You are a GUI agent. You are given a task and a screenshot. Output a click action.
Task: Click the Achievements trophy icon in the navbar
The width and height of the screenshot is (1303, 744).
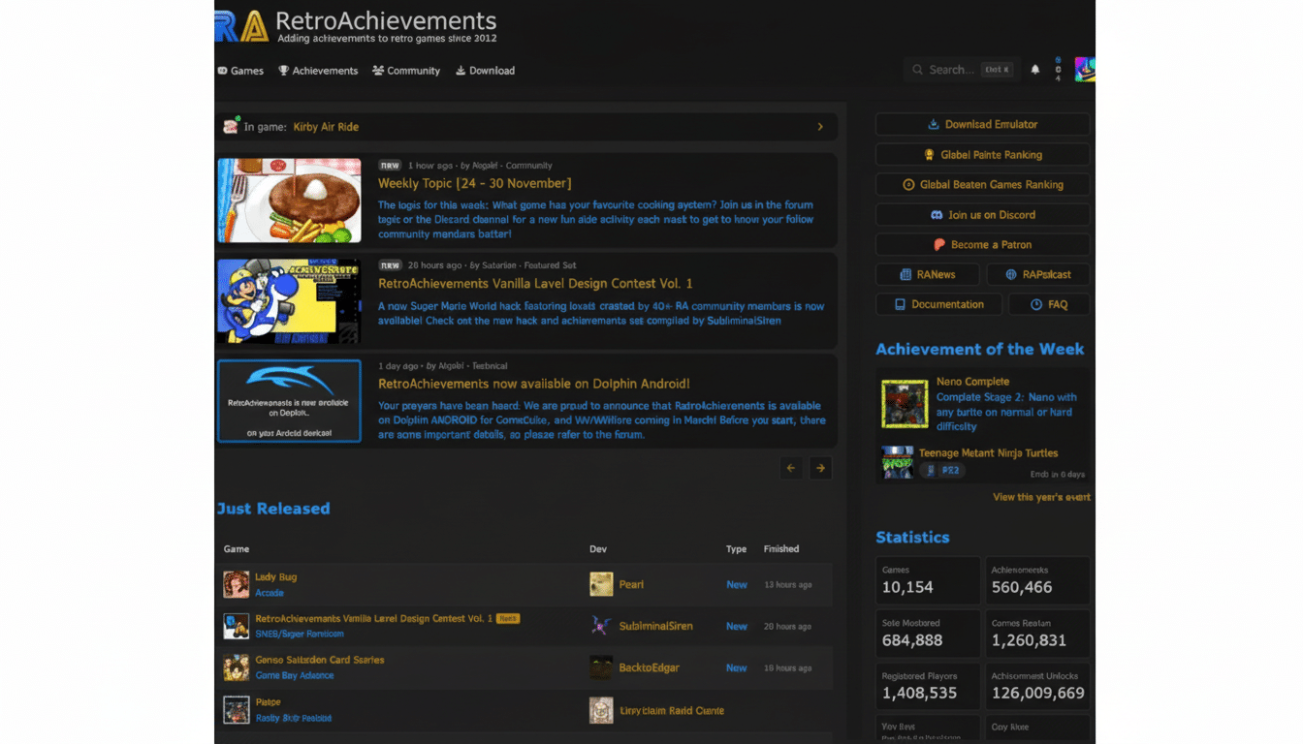(x=281, y=70)
